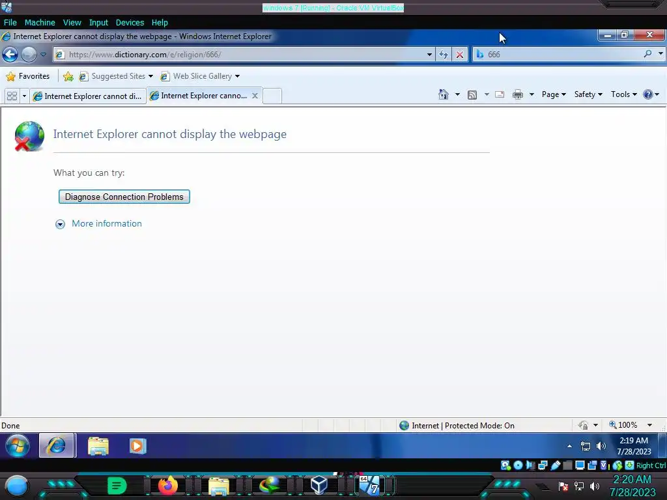The width and height of the screenshot is (667, 500).
Task: Click the Refresh page icon
Action: [443, 55]
